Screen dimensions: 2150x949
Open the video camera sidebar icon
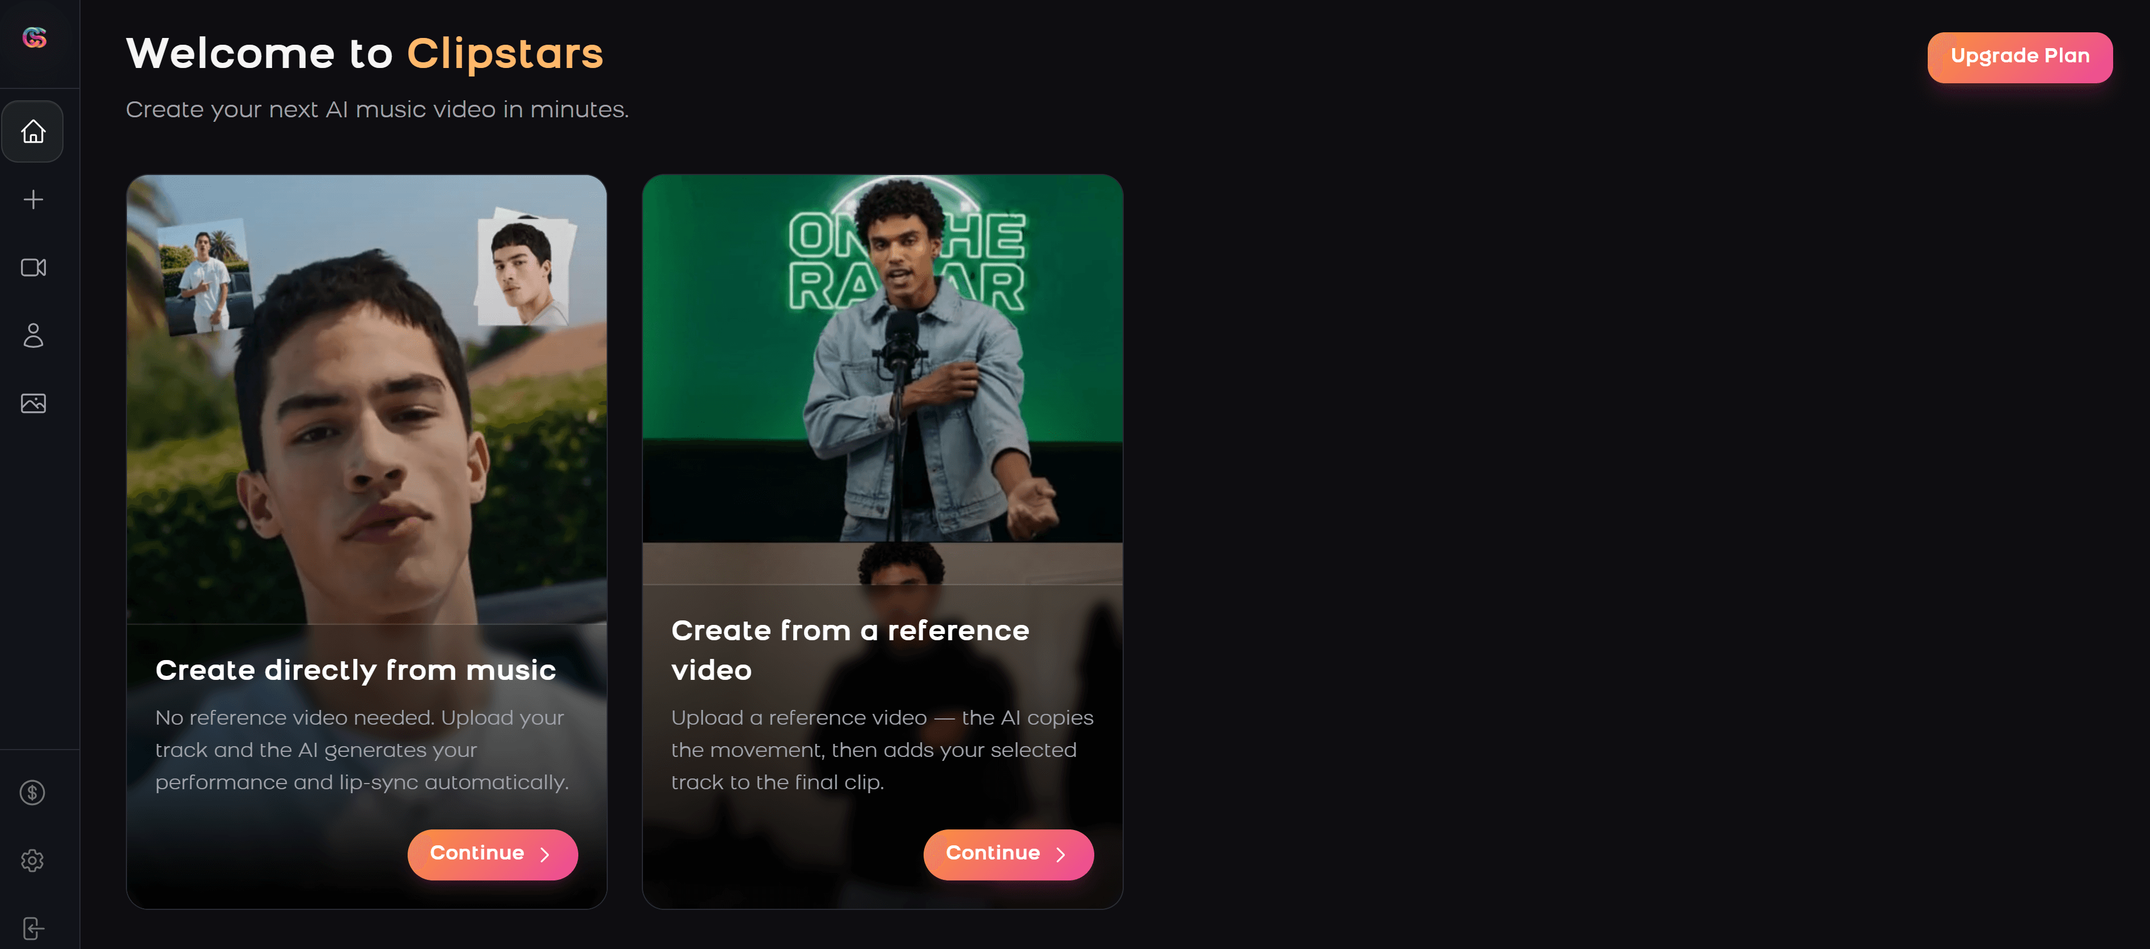(x=33, y=267)
